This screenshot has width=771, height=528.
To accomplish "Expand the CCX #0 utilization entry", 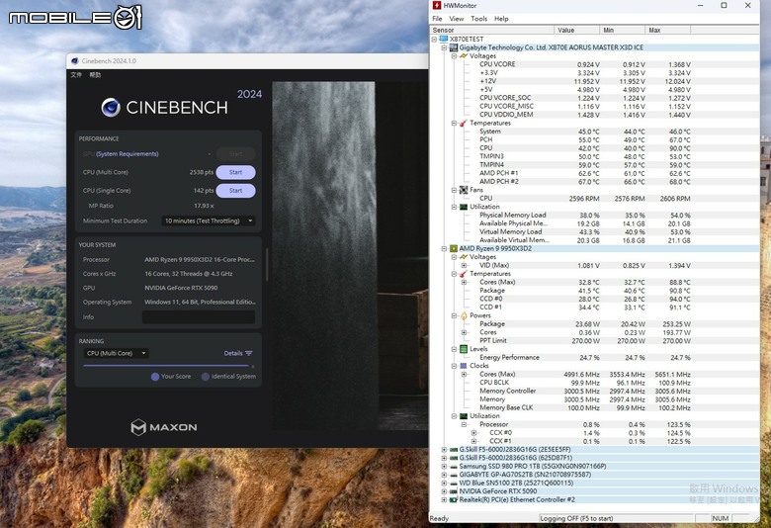I will pos(474,432).
